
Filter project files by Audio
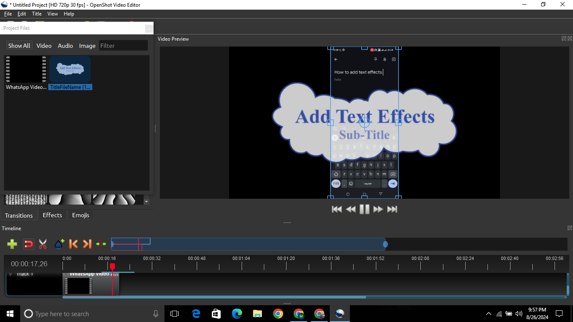click(x=65, y=46)
